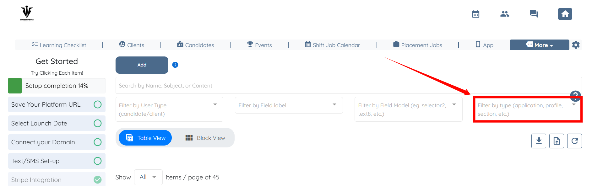Open the items per page All dropdown
This screenshot has height=186, width=592.
pos(148,177)
